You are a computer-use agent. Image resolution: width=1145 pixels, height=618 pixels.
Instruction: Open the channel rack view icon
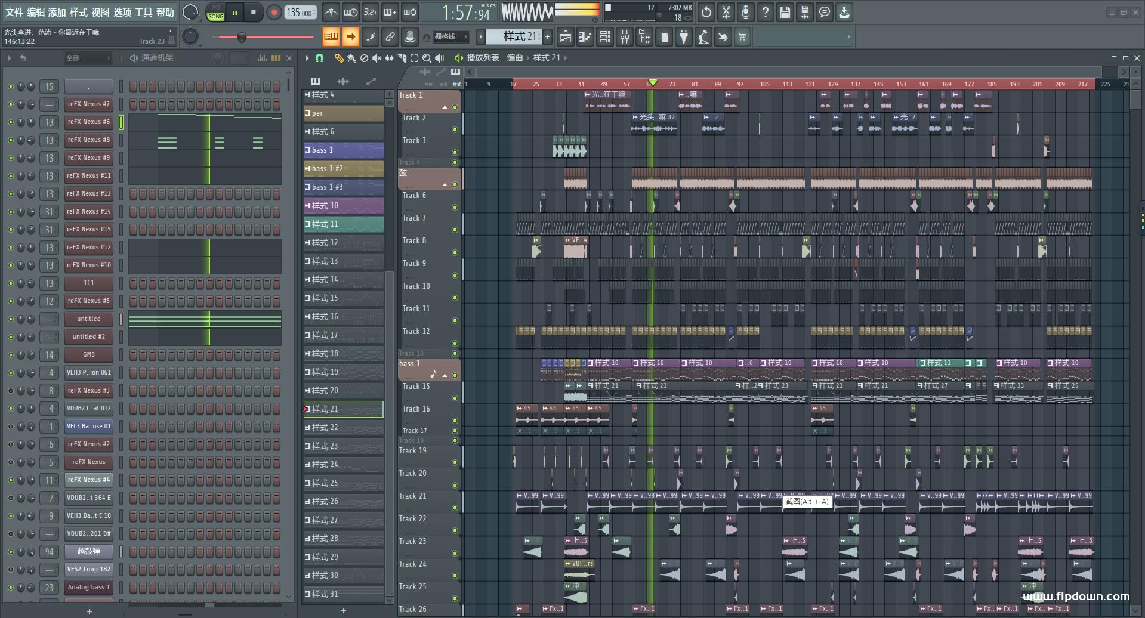point(605,37)
